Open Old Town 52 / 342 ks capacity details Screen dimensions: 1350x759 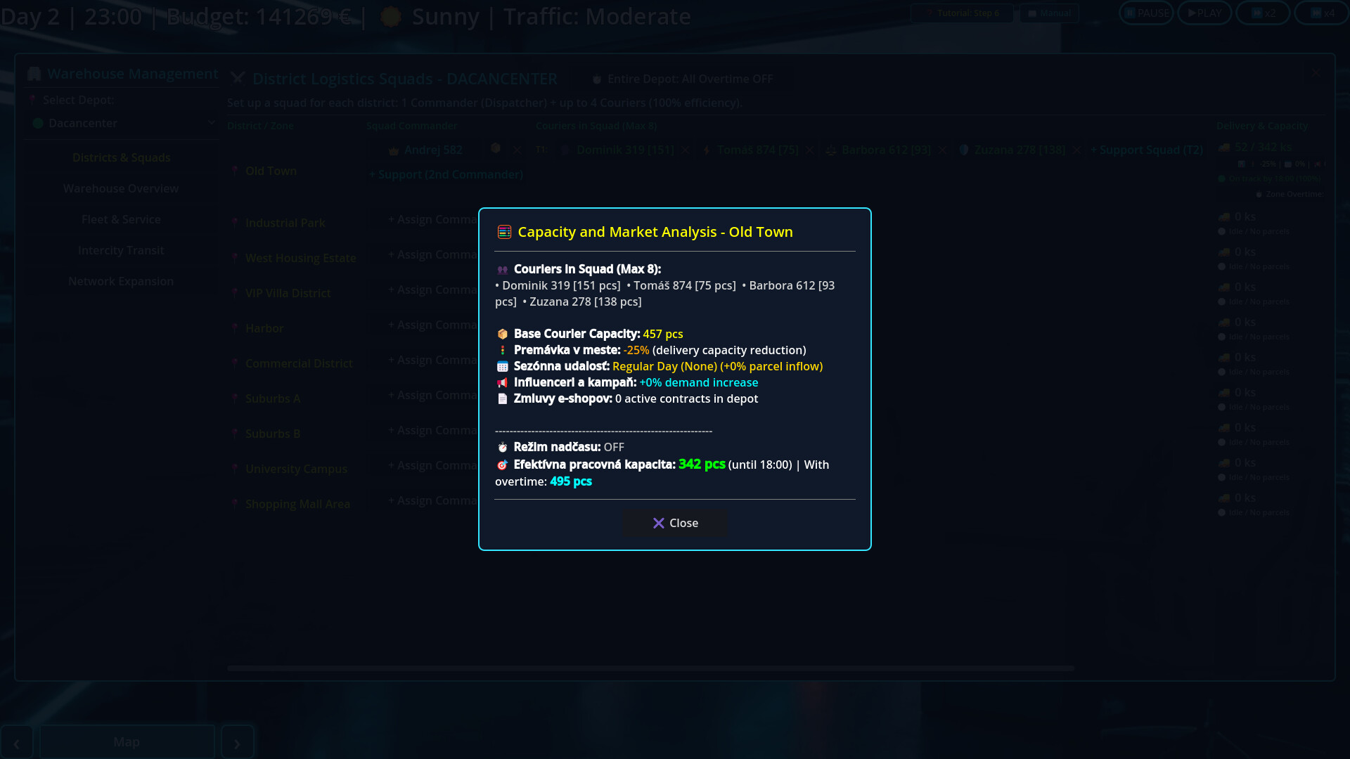click(x=1255, y=148)
